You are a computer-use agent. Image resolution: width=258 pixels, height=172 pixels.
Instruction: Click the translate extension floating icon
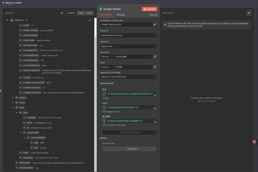(x=254, y=142)
